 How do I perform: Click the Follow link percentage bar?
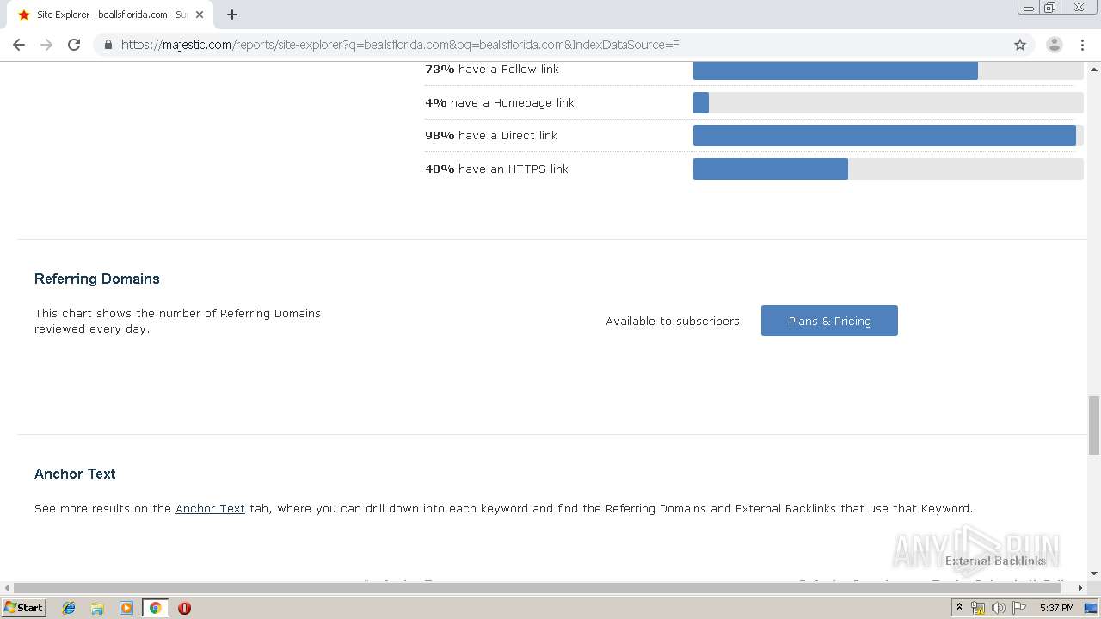point(888,70)
